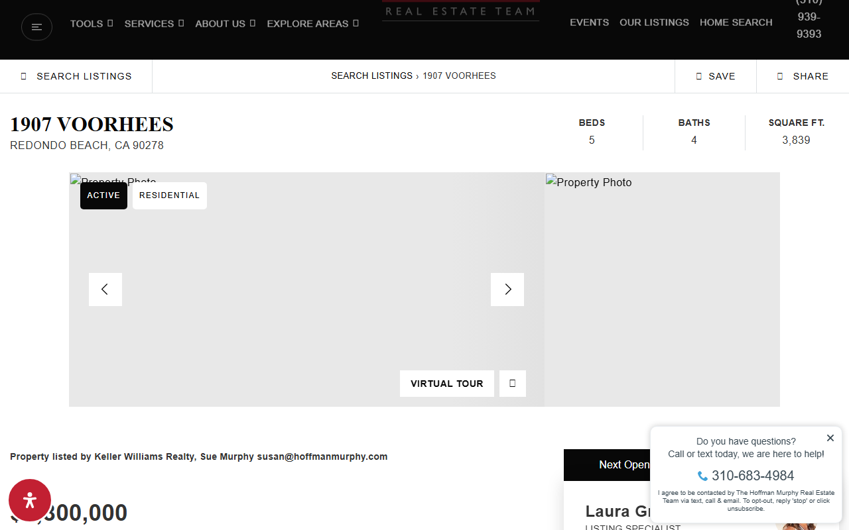This screenshot has width=849, height=530.
Task: Expand the Tools menu
Action: [x=92, y=23]
